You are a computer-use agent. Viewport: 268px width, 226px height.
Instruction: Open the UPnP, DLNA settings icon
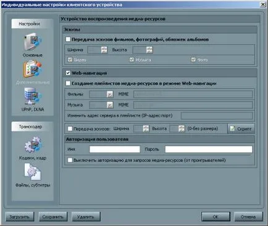tap(33, 97)
